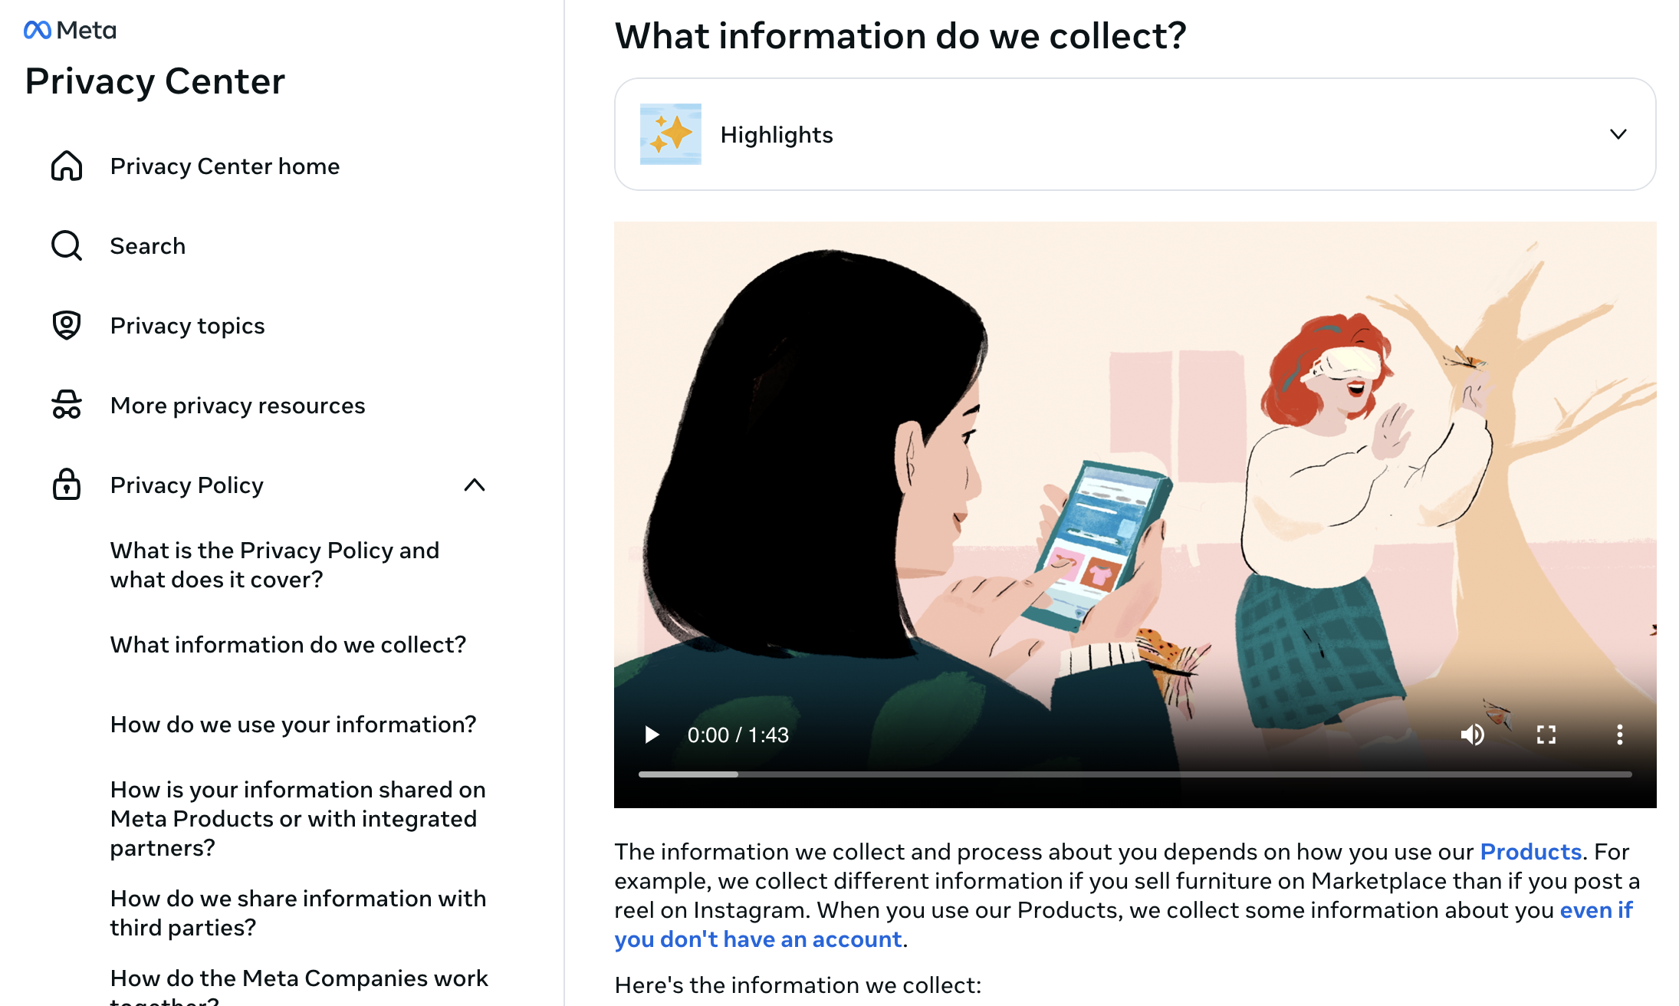
Task: Select the Privacy topics shield icon
Action: [x=67, y=325]
